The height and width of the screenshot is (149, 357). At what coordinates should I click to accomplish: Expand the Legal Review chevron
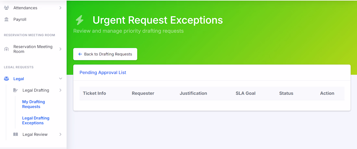tap(60, 134)
